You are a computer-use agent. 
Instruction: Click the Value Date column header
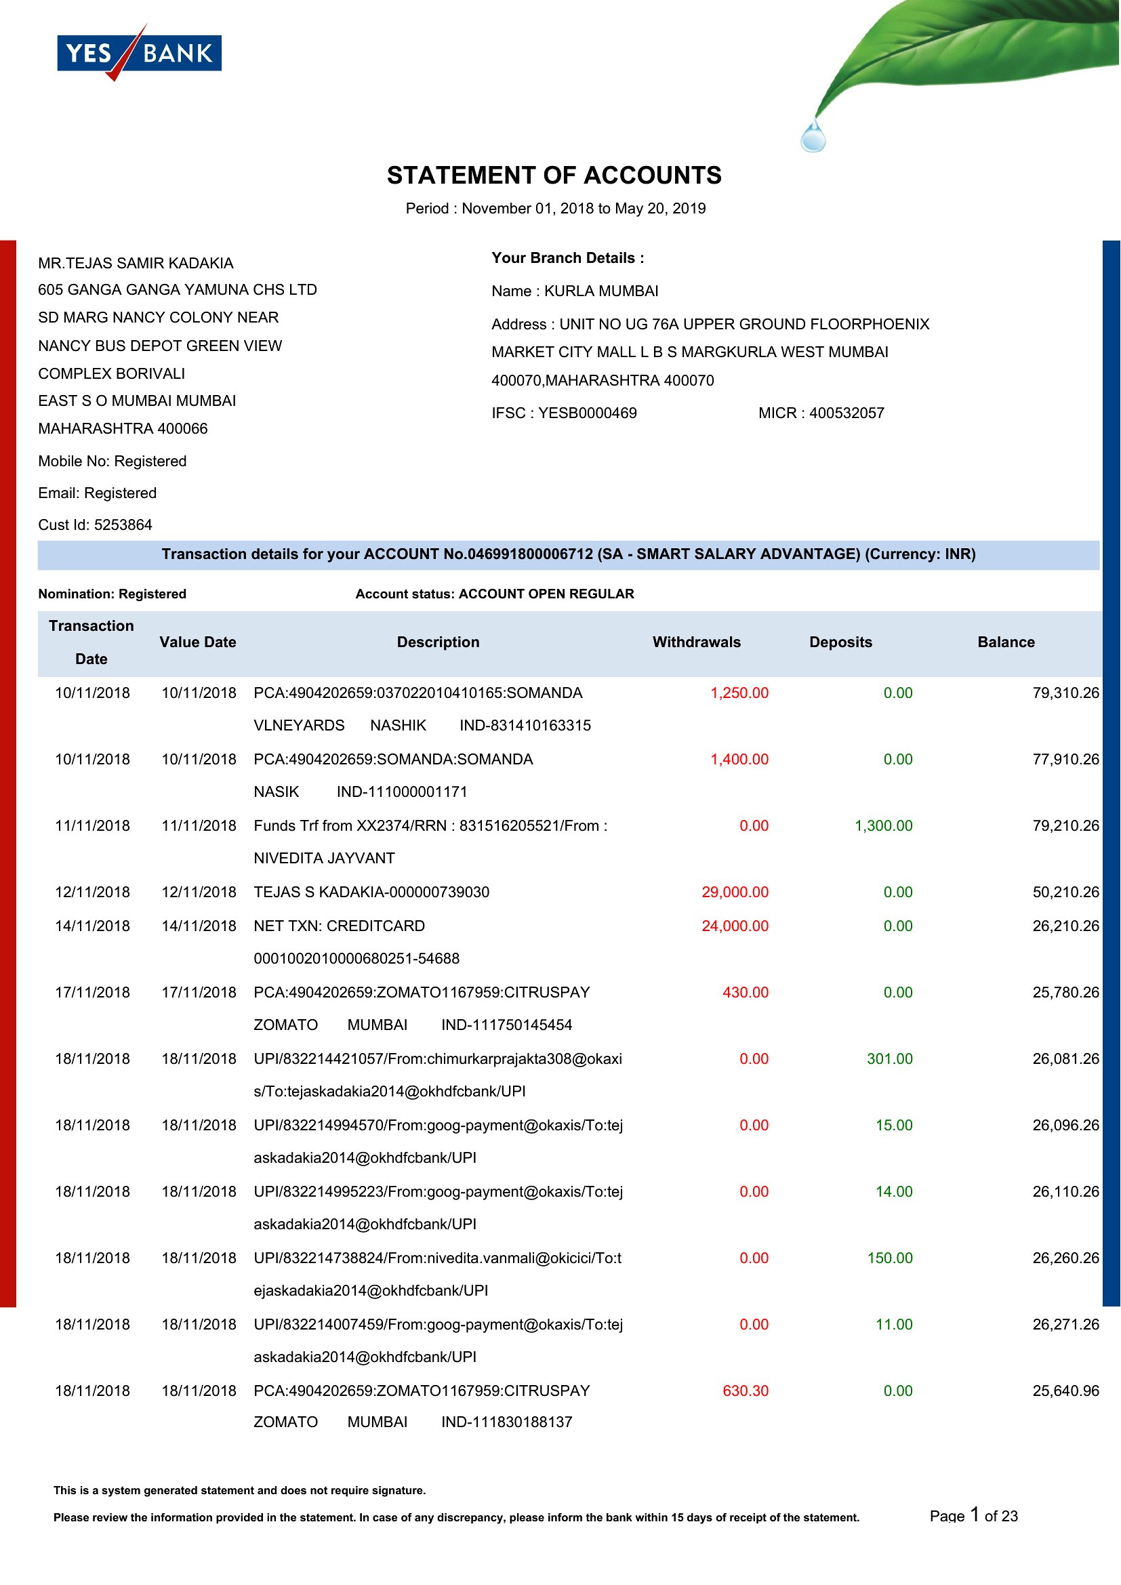point(198,642)
